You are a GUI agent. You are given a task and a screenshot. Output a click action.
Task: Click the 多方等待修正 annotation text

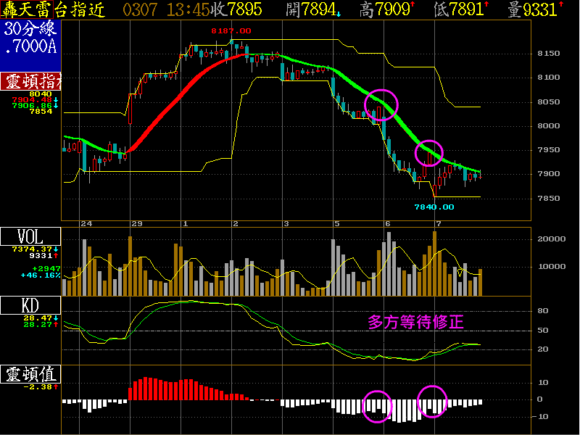point(415,321)
